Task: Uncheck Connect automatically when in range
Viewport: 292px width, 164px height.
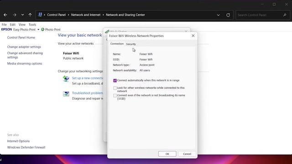Action: tap(115, 81)
